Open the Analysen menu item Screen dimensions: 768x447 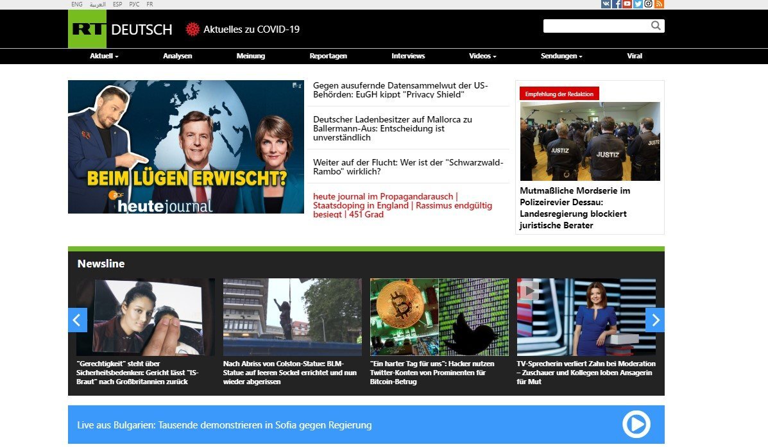coord(177,56)
